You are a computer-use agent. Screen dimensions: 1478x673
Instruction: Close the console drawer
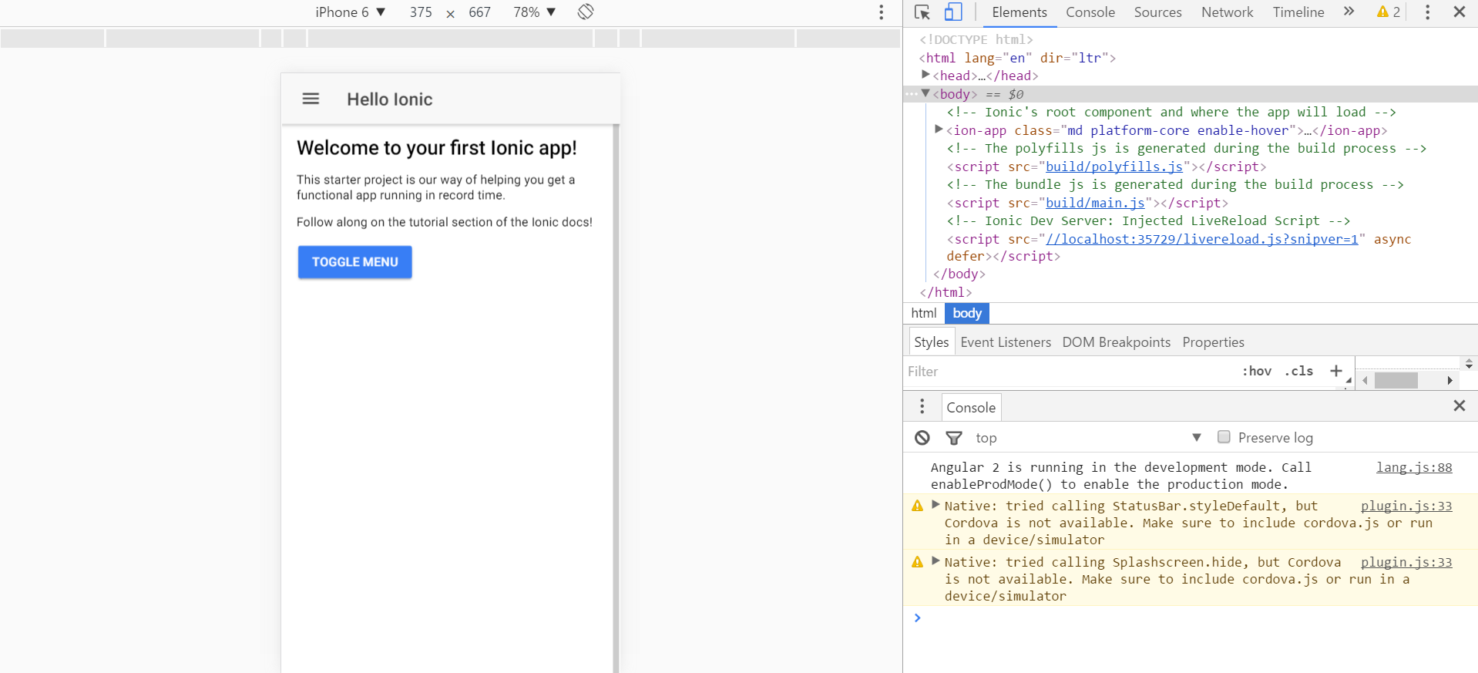pyautogui.click(x=1460, y=406)
